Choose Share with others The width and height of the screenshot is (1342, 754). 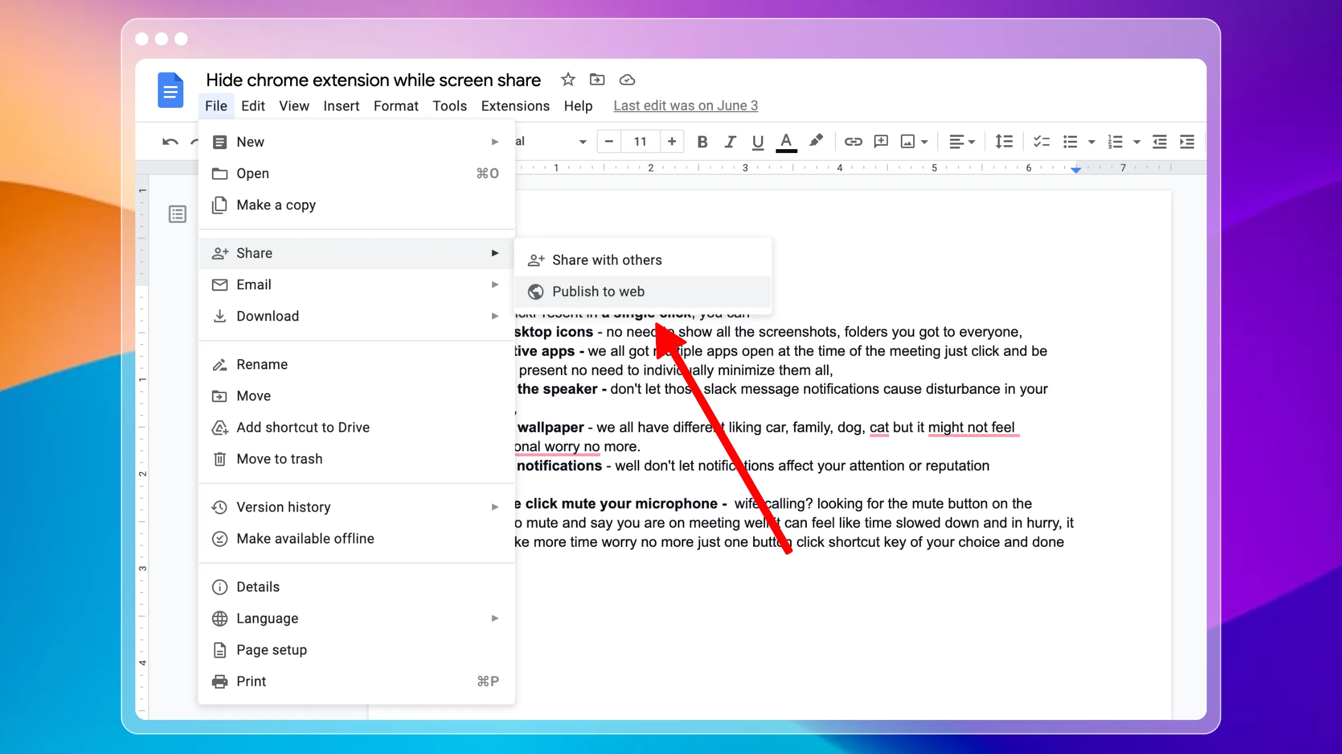(x=642, y=260)
